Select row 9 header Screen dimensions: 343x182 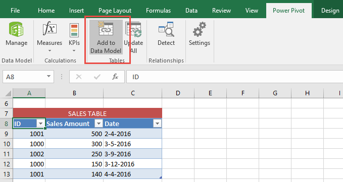coord(7,134)
